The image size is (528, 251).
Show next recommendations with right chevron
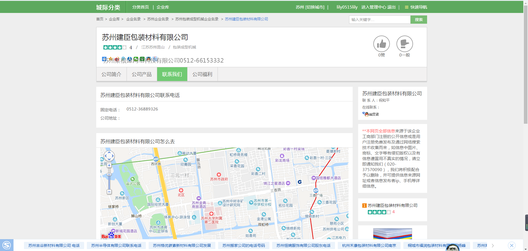pyautogui.click(x=493, y=245)
